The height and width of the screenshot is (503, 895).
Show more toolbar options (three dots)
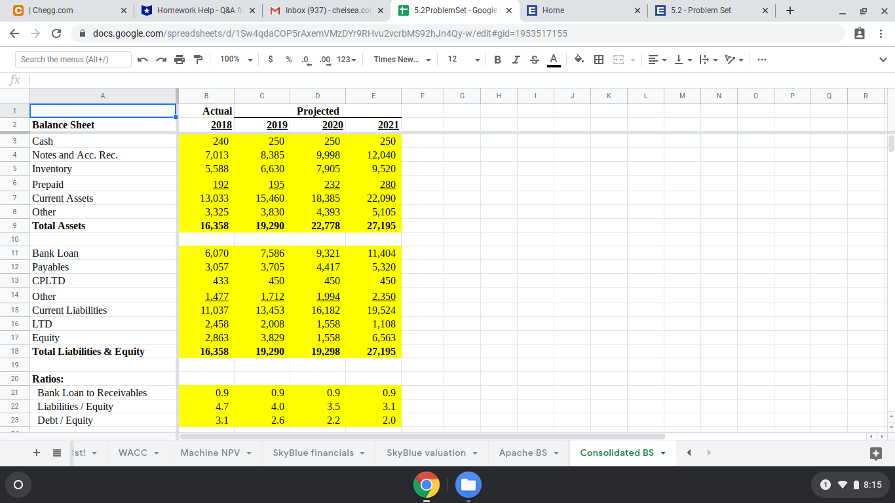[x=761, y=60]
